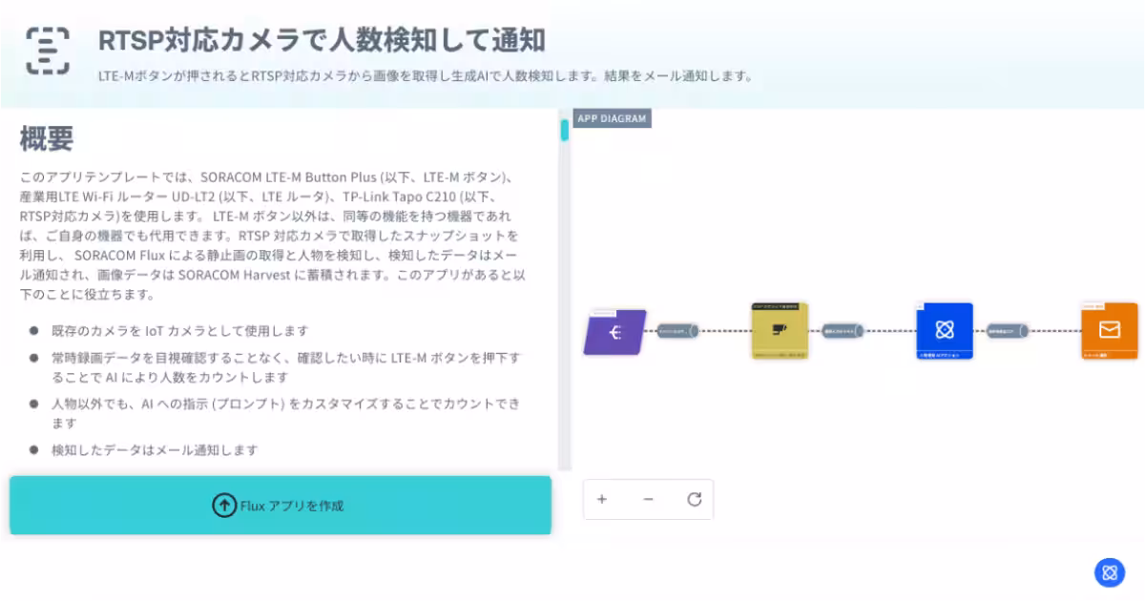Image resolution: width=1145 pixels, height=601 pixels.
Task: Click the envelope icon on the email node
Action: [1109, 331]
